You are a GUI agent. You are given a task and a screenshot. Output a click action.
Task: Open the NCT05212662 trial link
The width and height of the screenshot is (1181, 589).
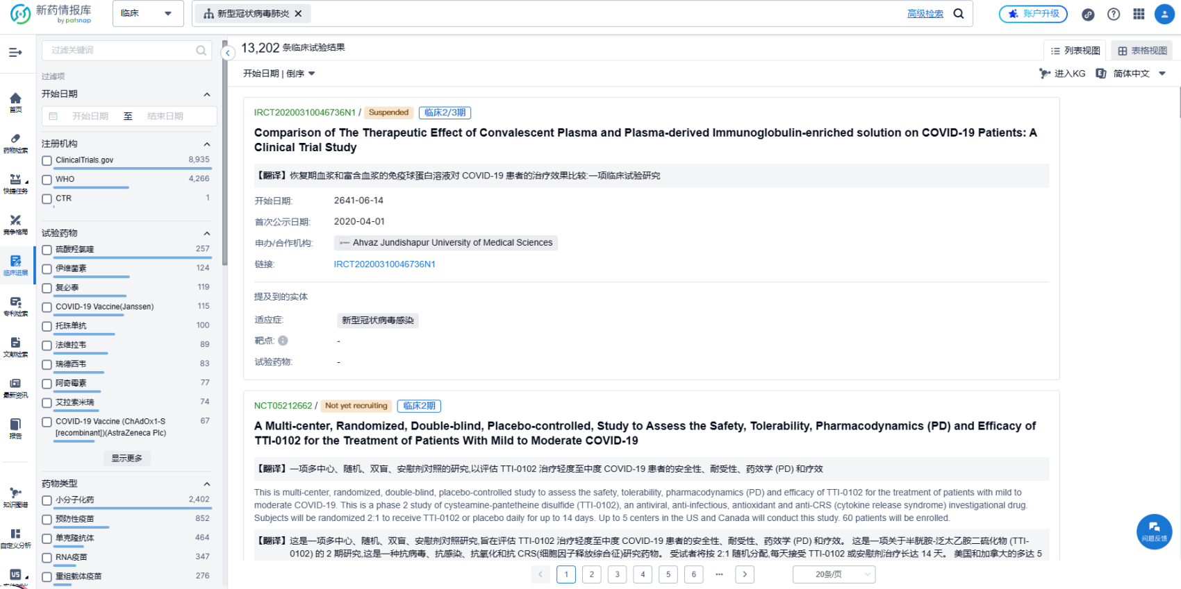click(283, 406)
